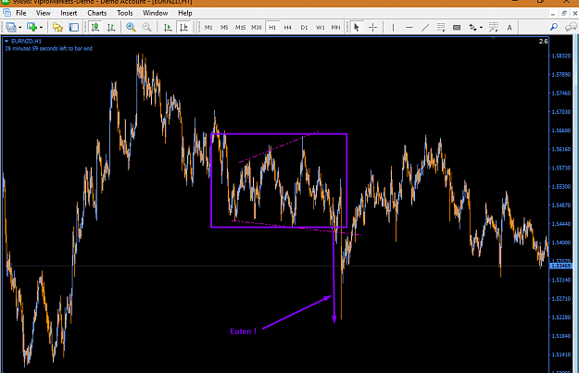Open the File menu
Image resolution: width=579 pixels, height=373 pixels.
[20, 13]
